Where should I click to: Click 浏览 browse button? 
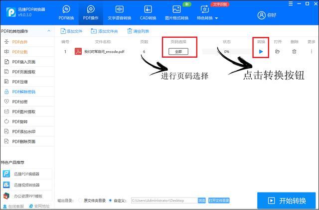click(x=201, y=201)
